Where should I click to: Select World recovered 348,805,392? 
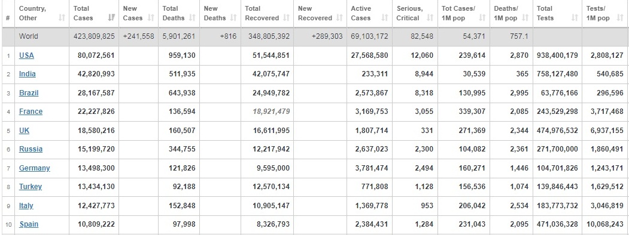(269, 36)
